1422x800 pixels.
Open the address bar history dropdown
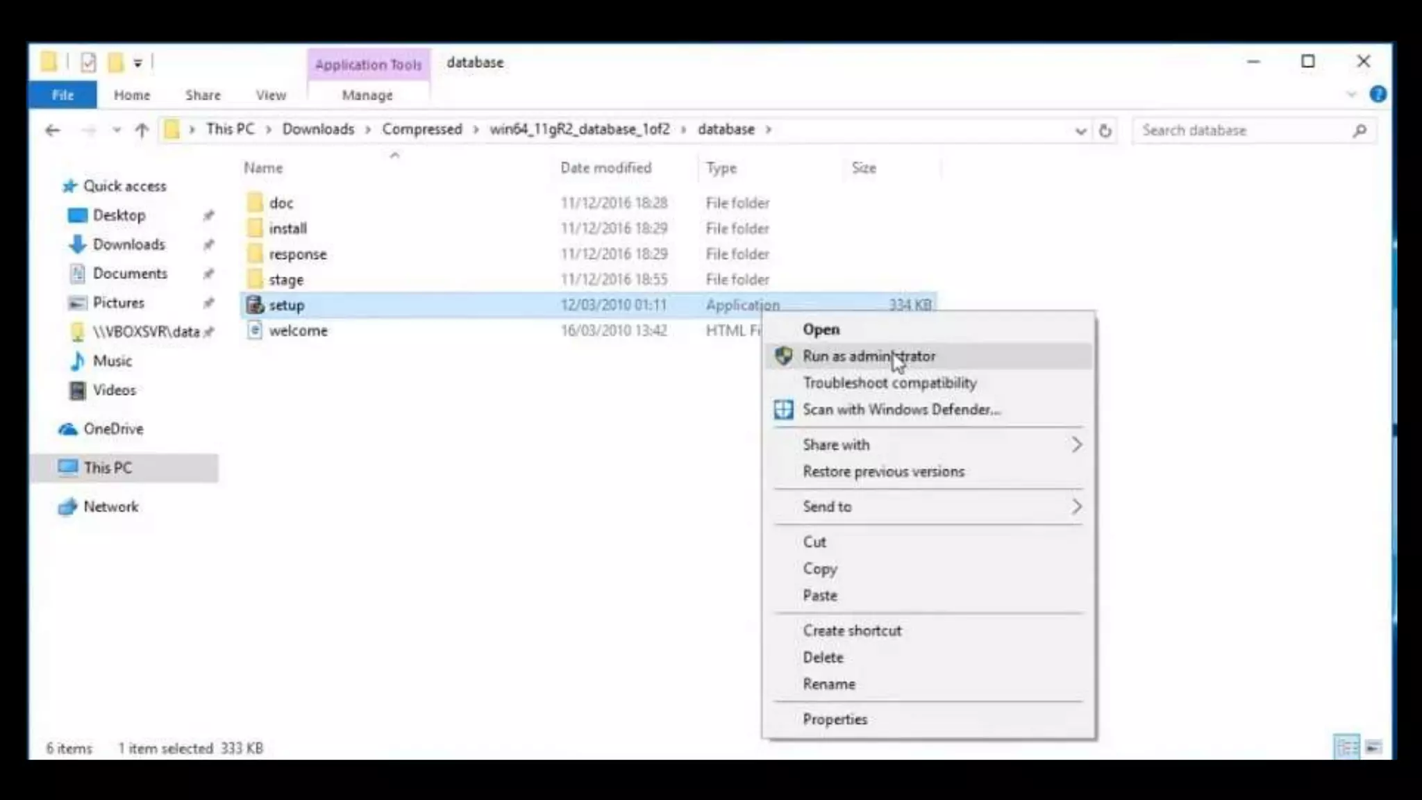(x=1080, y=131)
